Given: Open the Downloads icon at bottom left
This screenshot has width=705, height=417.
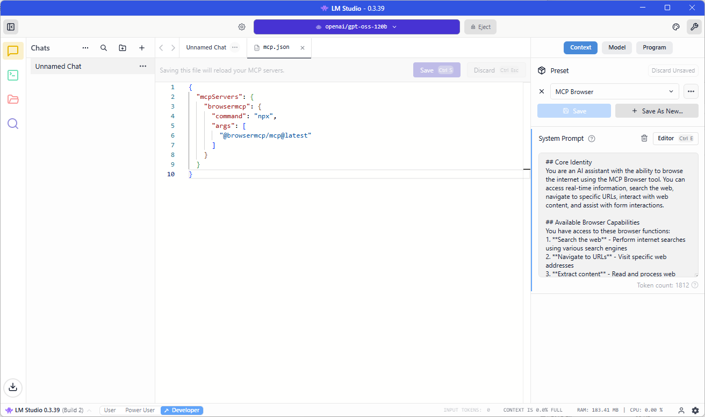Looking at the screenshot, I should pos(13,387).
